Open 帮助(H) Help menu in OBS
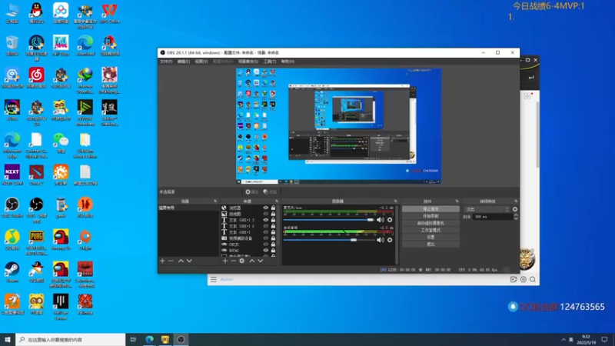Image resolution: width=615 pixels, height=346 pixels. click(x=288, y=62)
